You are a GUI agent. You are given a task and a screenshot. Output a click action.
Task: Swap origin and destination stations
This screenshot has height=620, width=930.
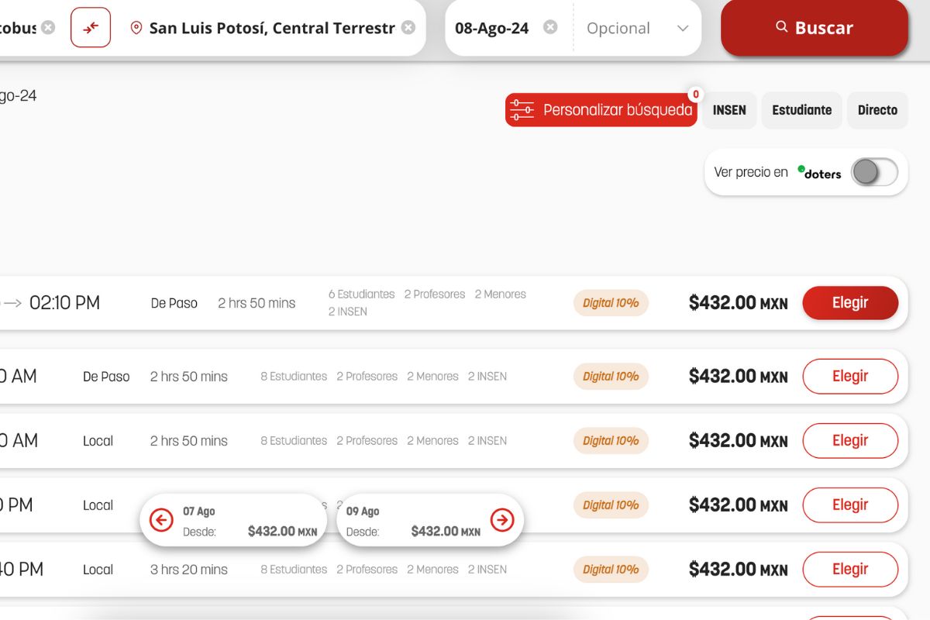[x=91, y=28]
